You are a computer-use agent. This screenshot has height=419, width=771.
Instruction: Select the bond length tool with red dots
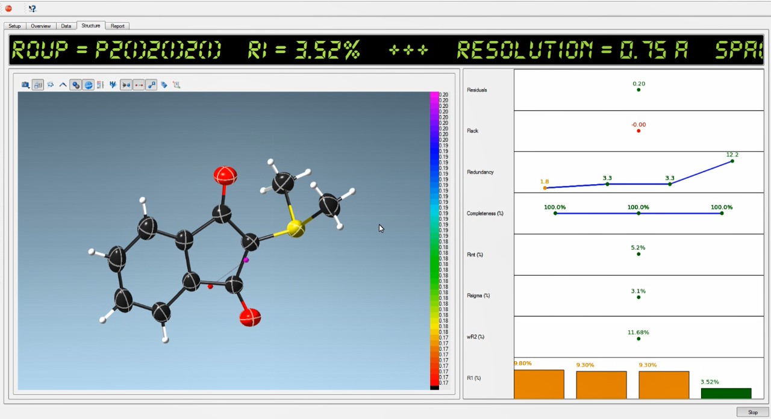[139, 84]
